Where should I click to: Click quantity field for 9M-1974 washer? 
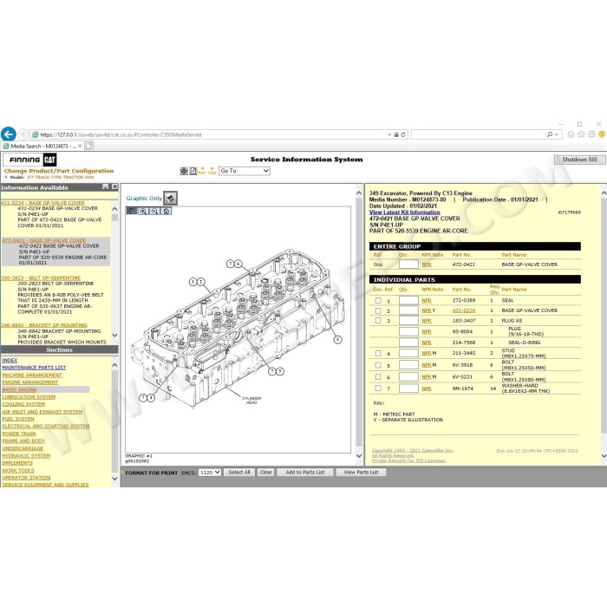(x=408, y=388)
